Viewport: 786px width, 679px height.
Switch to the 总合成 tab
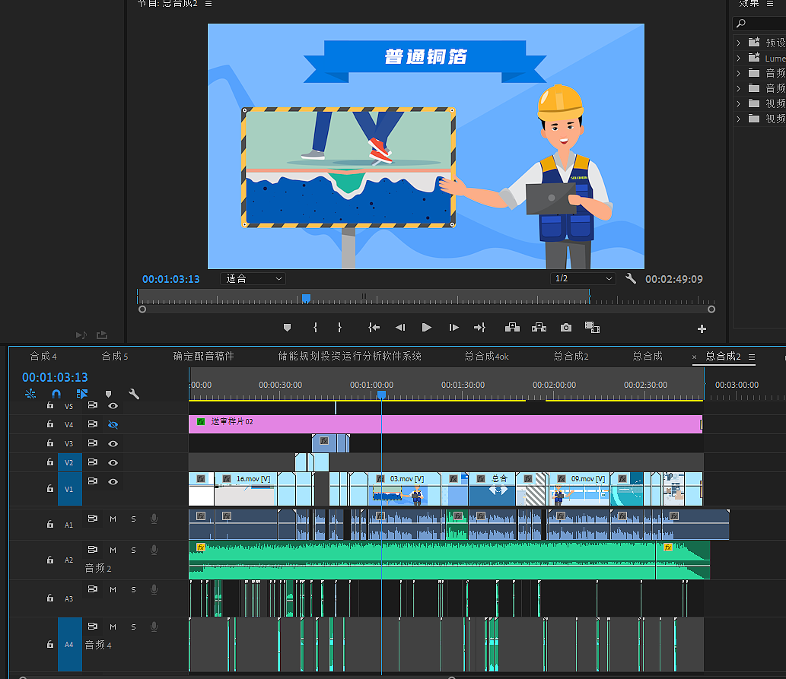tap(648, 357)
